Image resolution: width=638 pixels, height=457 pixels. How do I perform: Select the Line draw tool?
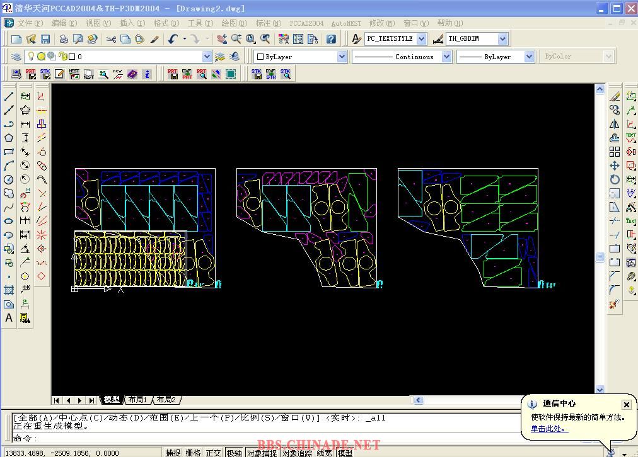(9, 97)
